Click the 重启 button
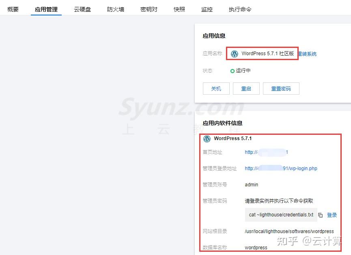This screenshot has height=255, width=351. tap(246, 89)
